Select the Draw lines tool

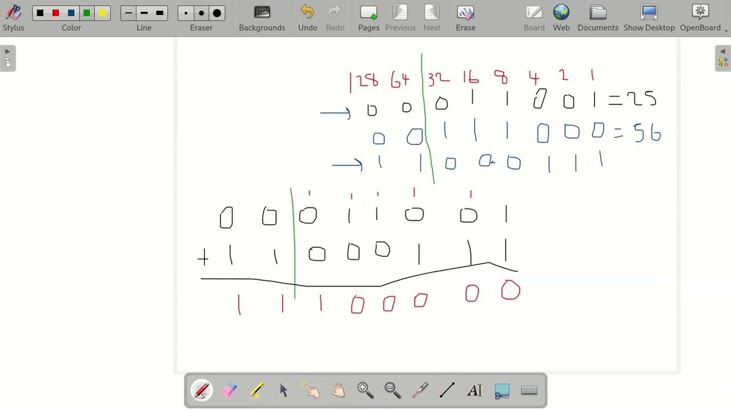447,390
